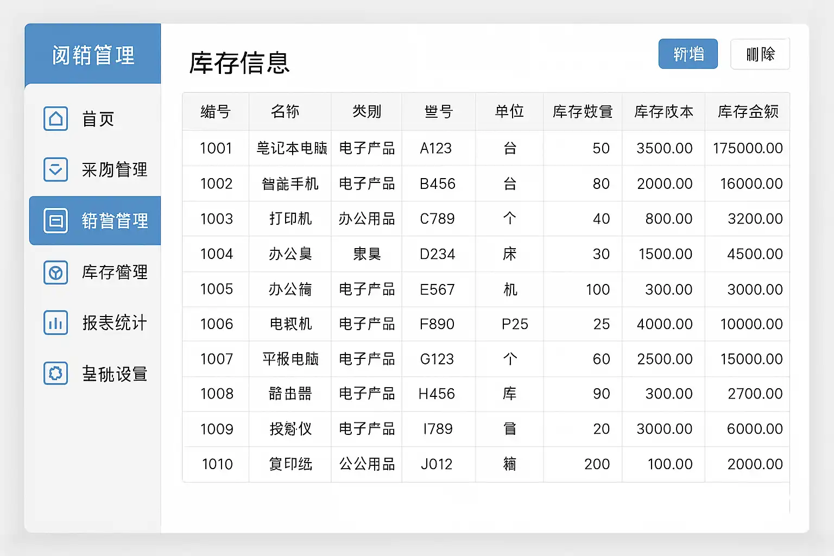The width and height of the screenshot is (834, 556).
Task: Click the amount 15000.00
Action: (x=751, y=359)
